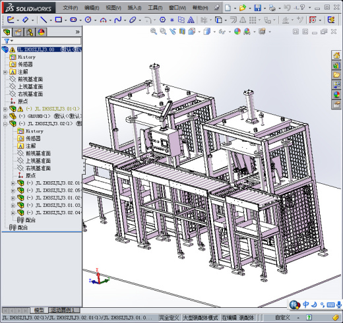
Task: Select the 前视基准面 plane in the tree
Action: pos(30,79)
